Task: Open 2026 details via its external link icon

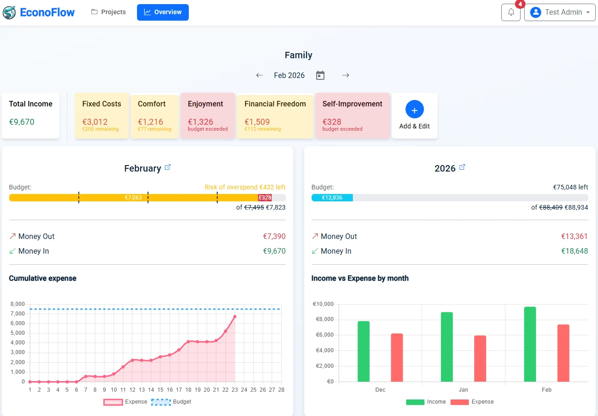Action: point(463,166)
